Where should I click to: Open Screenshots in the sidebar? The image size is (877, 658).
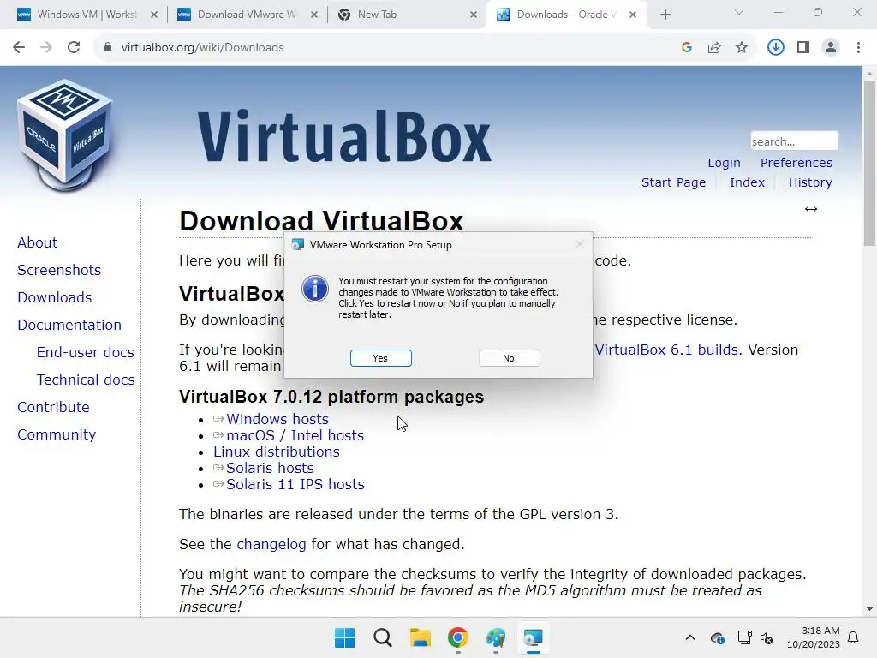(59, 270)
